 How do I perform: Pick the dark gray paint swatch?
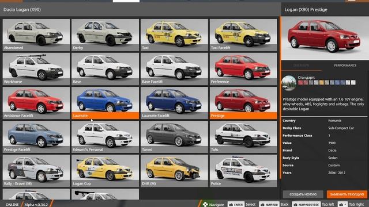click(311, 82)
